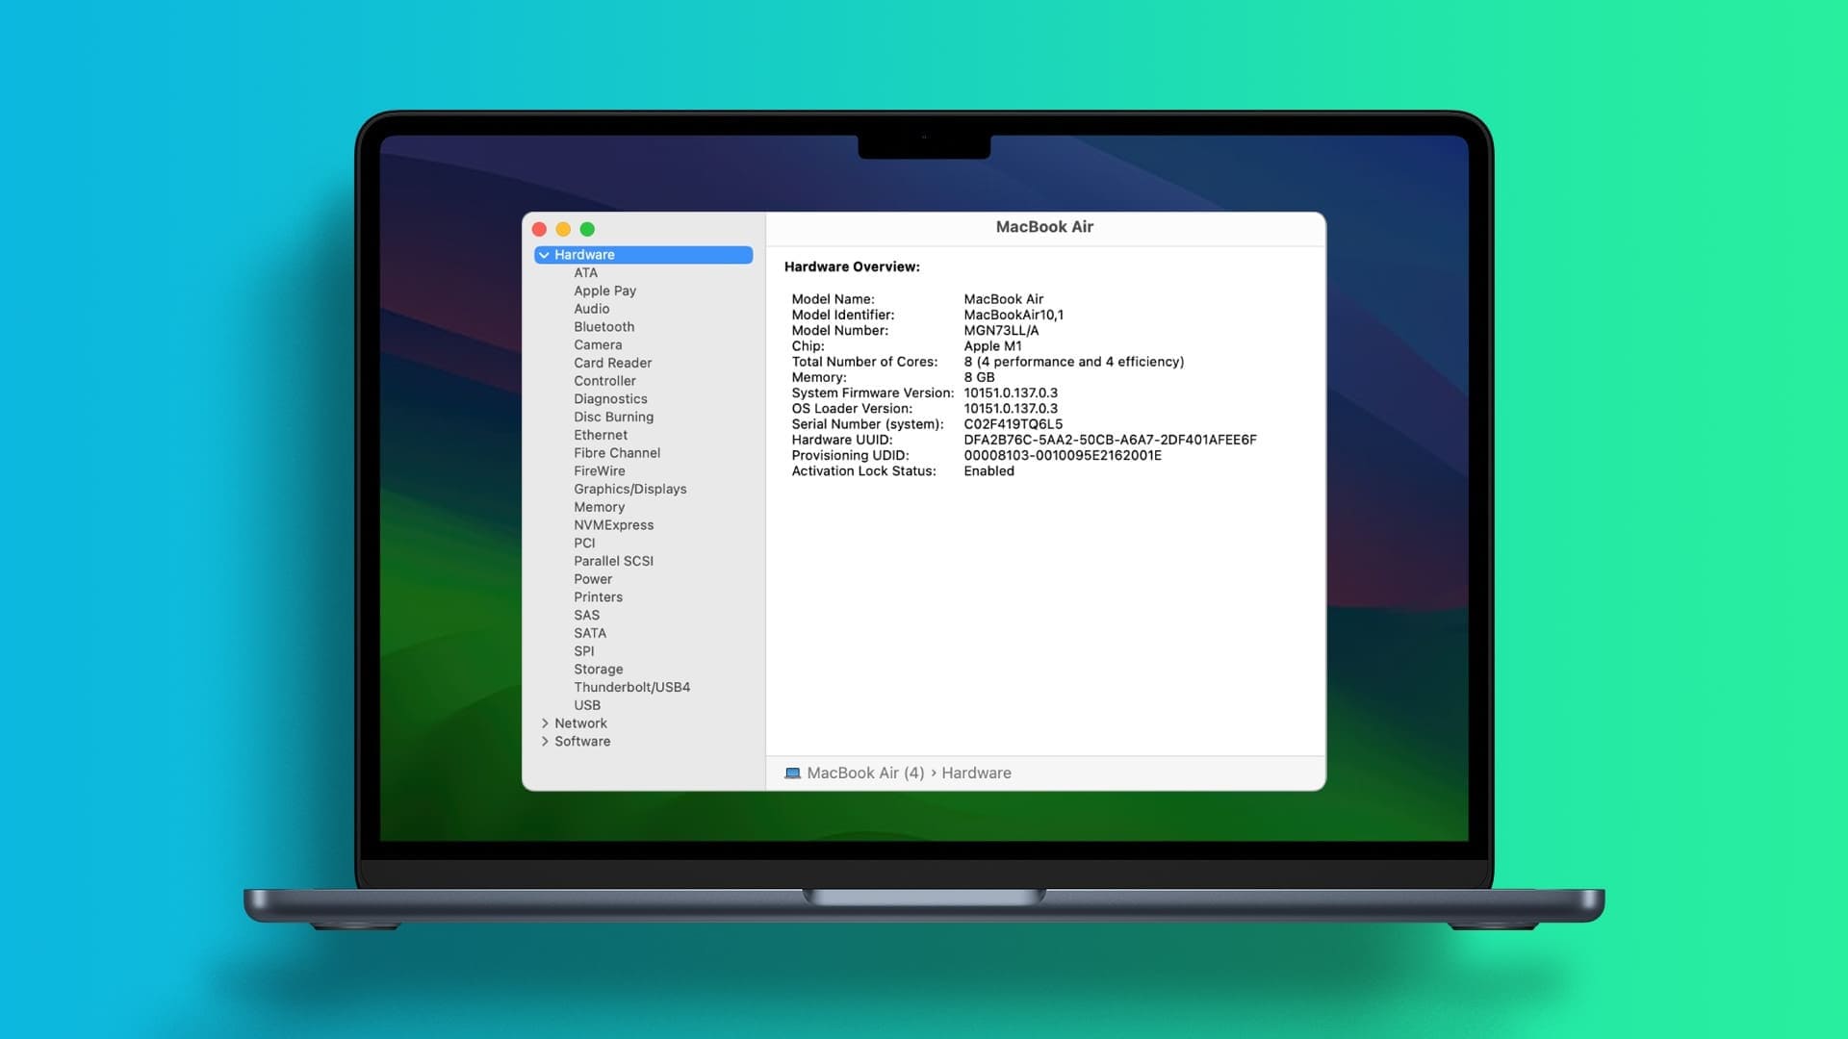This screenshot has height=1039, width=1848.
Task: Click System Firmware Version value
Action: 1011,393
